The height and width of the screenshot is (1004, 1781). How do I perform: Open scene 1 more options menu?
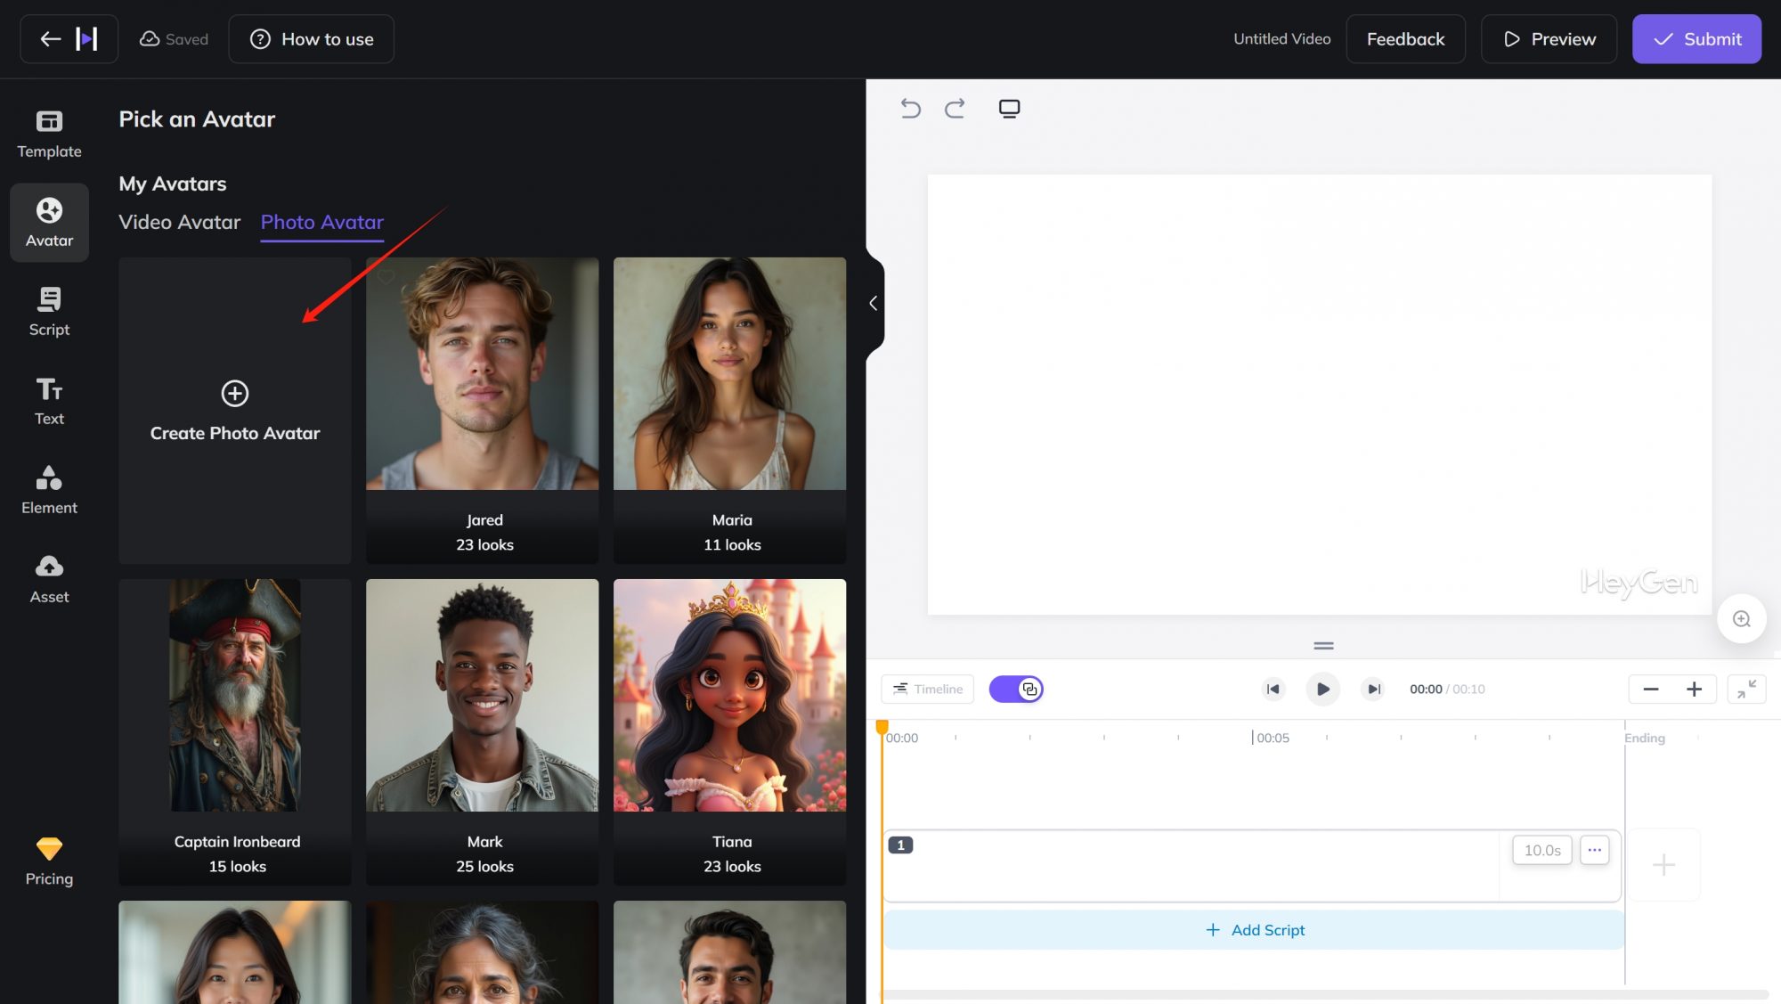(1595, 851)
